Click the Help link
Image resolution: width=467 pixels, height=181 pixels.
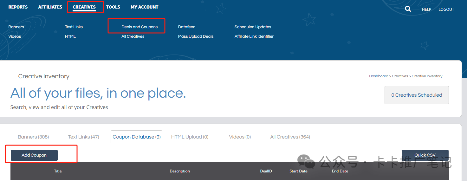426,10
